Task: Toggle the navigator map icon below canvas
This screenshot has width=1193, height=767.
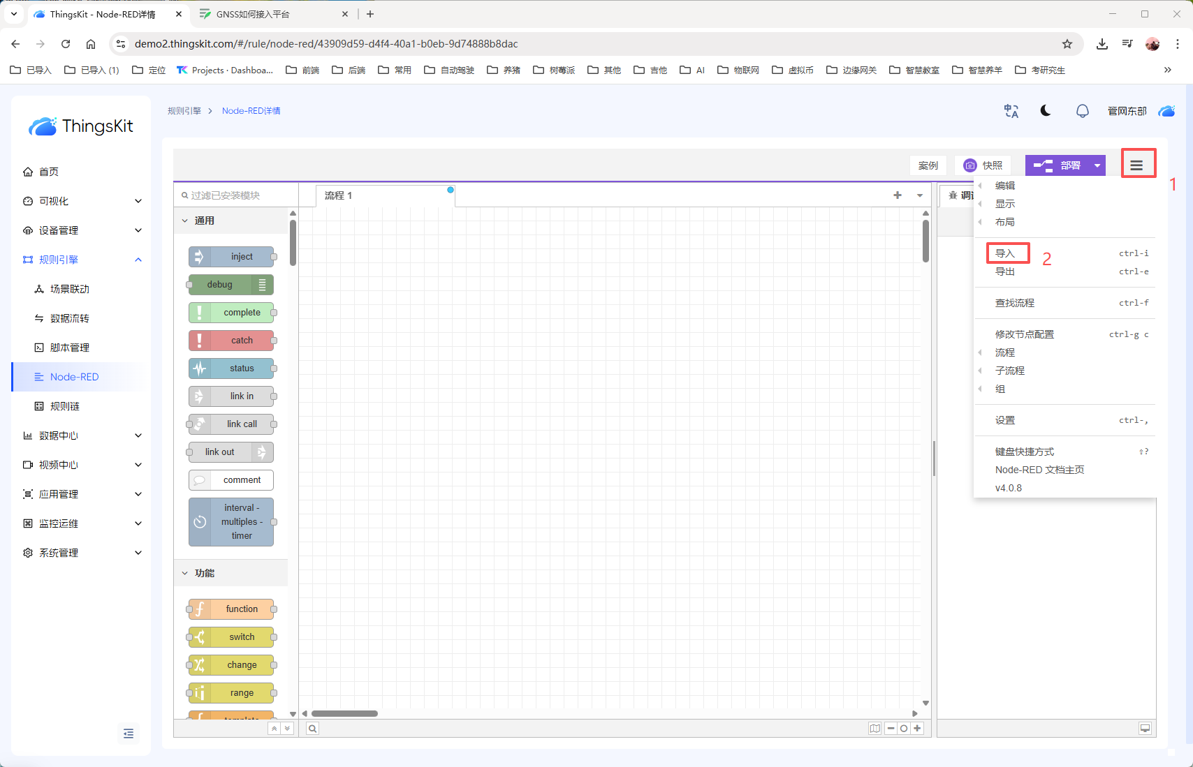Action: pyautogui.click(x=874, y=729)
